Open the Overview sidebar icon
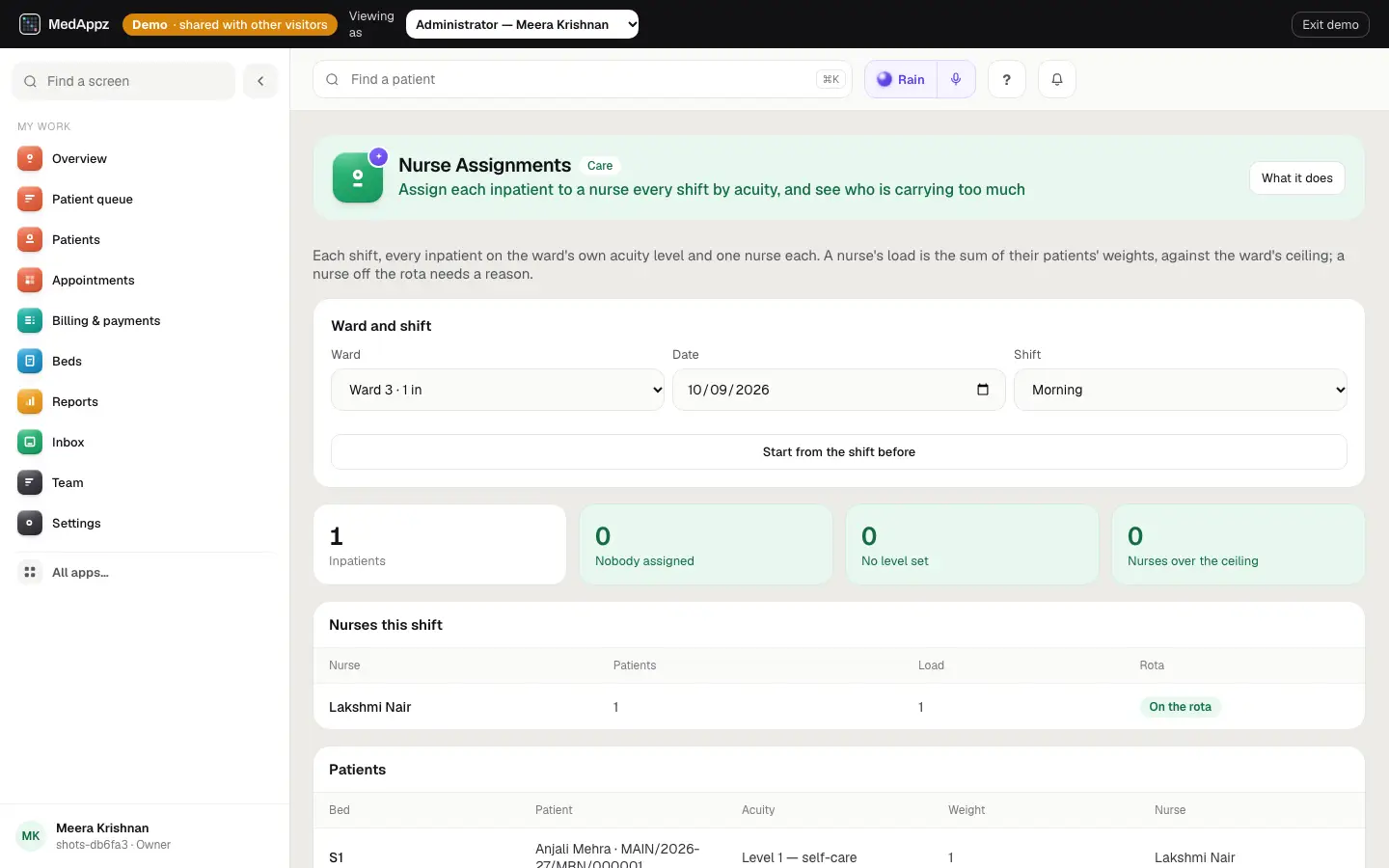The image size is (1389, 868). [x=30, y=158]
